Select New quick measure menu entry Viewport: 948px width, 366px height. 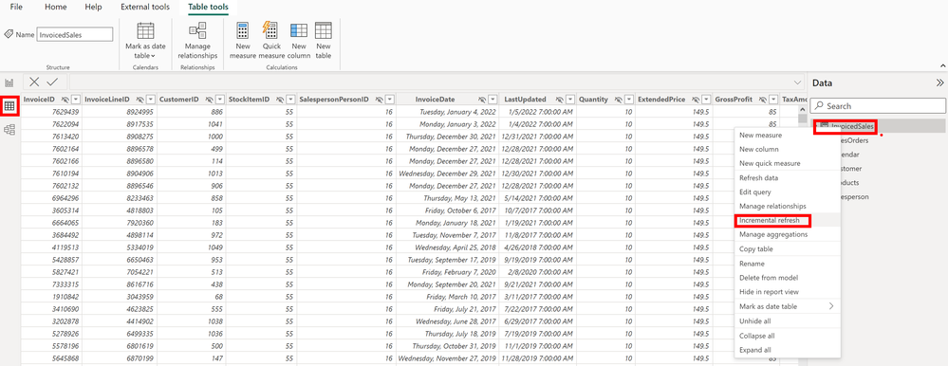tap(788, 163)
